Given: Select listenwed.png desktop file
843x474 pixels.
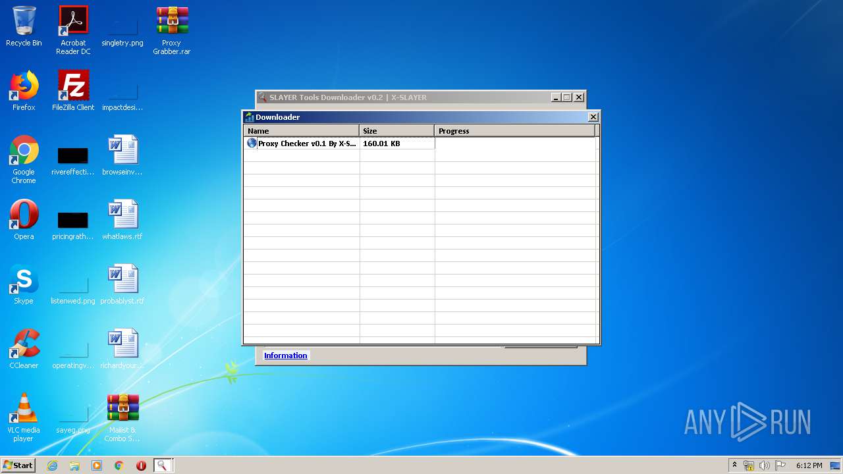Looking at the screenshot, I should (73, 290).
